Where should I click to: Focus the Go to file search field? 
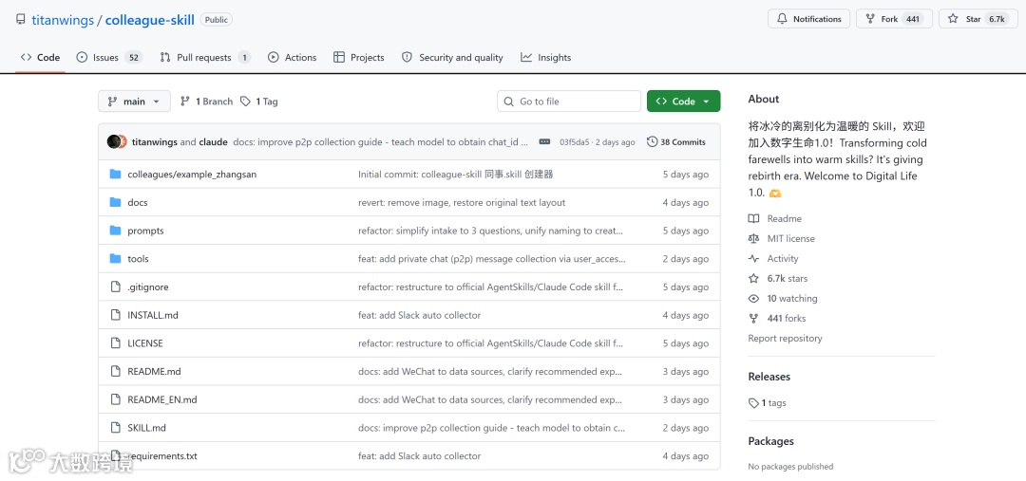coord(569,102)
